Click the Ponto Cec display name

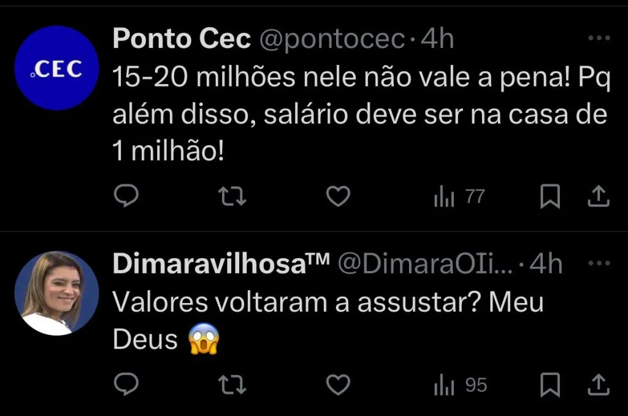click(182, 40)
